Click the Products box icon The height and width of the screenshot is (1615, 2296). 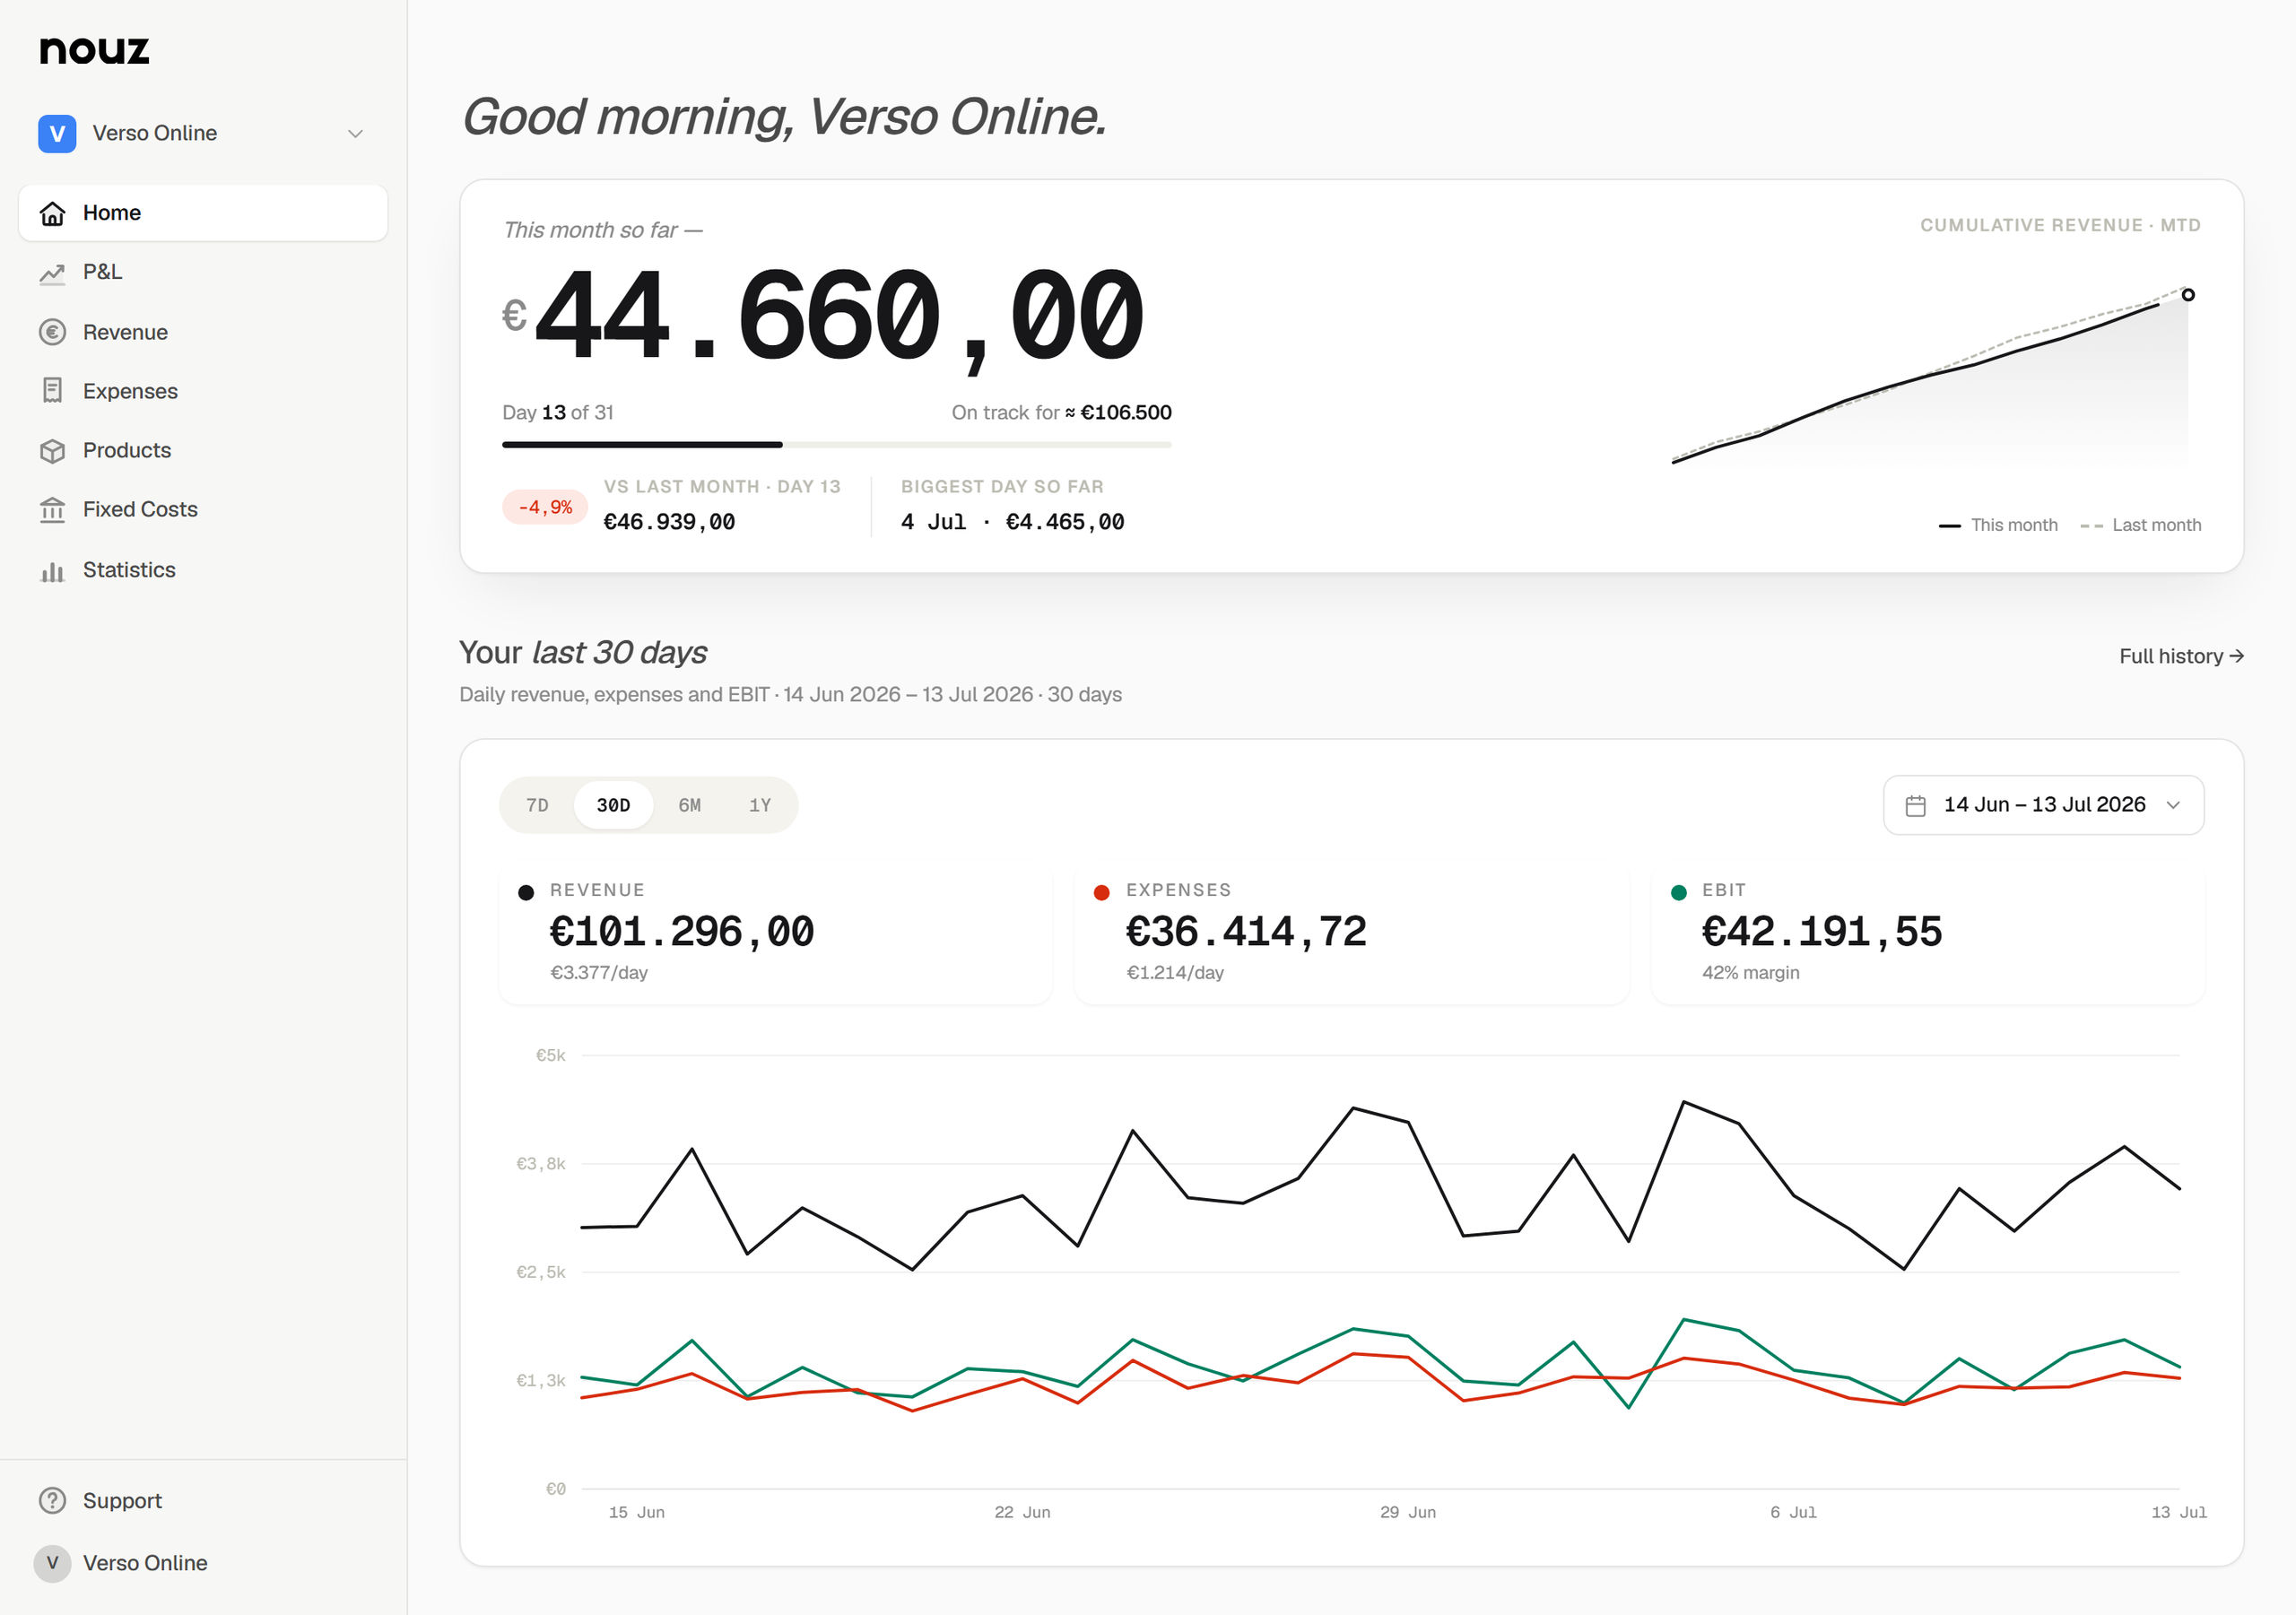tap(52, 451)
